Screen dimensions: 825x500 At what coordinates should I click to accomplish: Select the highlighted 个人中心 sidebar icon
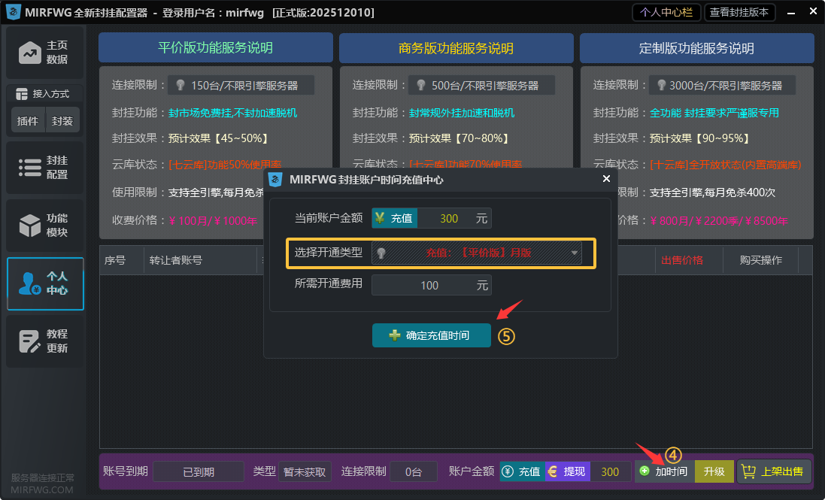pyautogui.click(x=45, y=283)
